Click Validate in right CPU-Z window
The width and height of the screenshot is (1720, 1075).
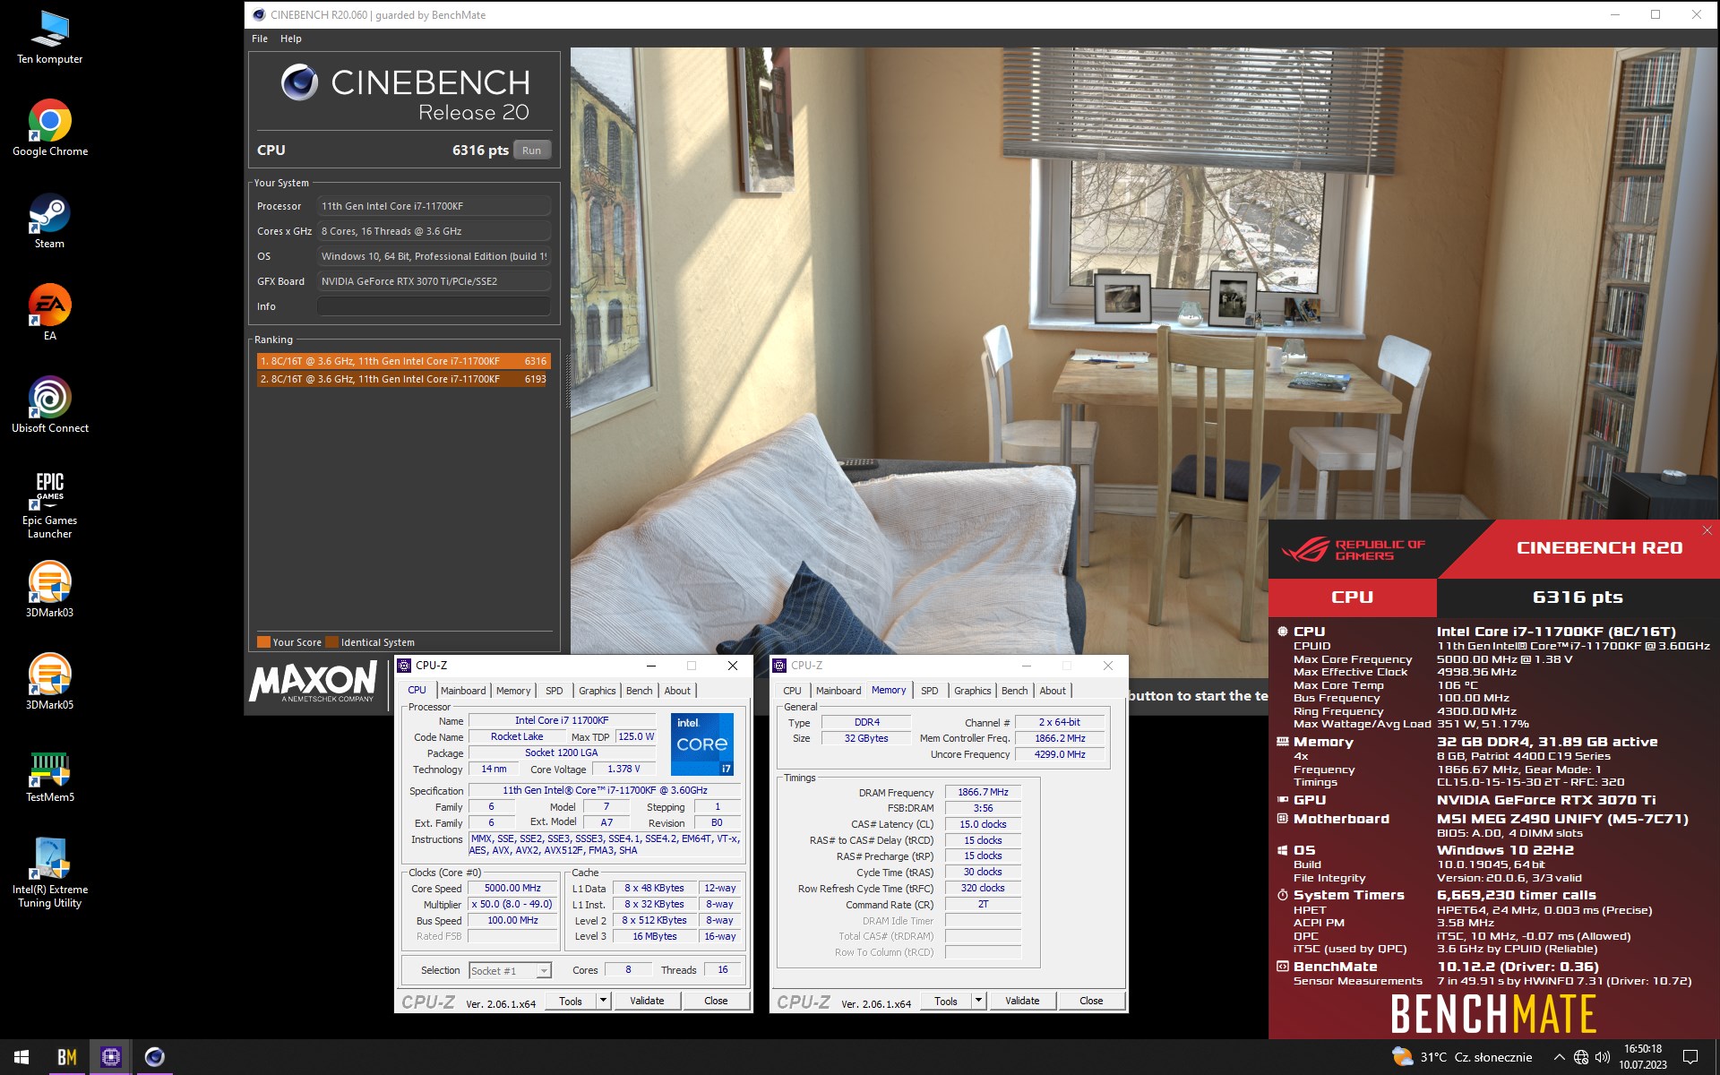coord(1022,1001)
